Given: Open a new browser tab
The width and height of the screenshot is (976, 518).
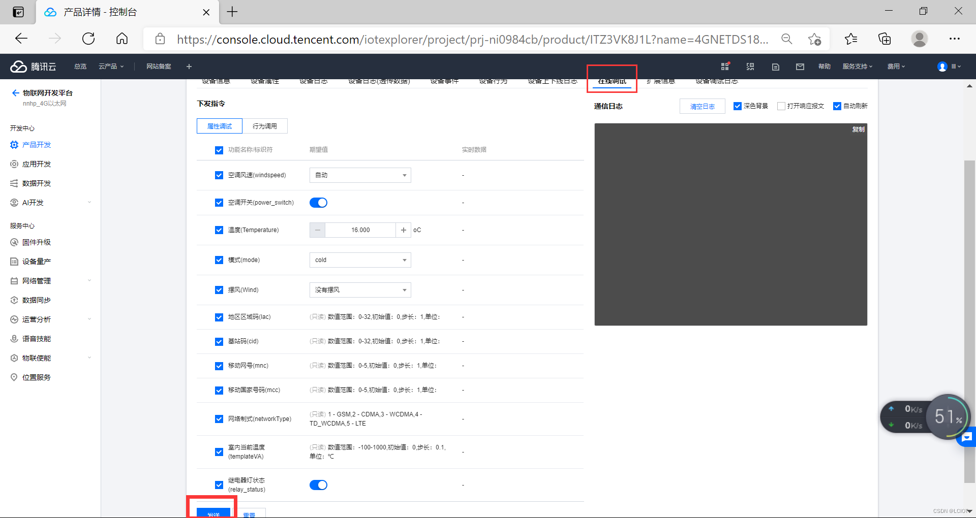Looking at the screenshot, I should [232, 12].
